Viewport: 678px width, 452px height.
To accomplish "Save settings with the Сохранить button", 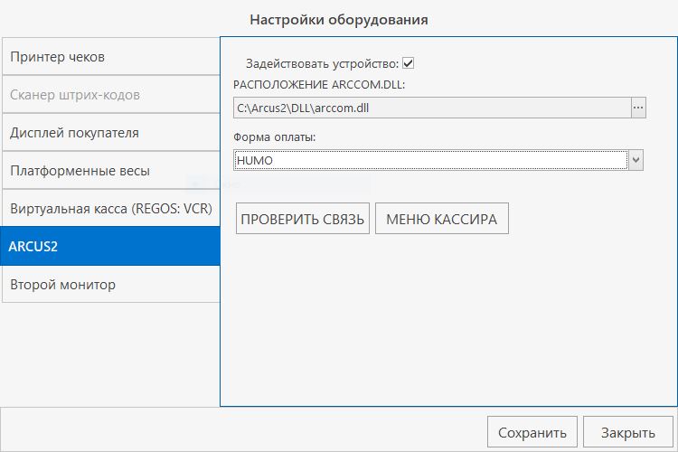I will click(x=532, y=432).
